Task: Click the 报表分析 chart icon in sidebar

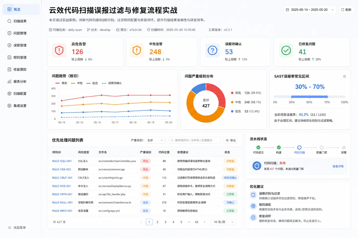Action: click(9, 82)
